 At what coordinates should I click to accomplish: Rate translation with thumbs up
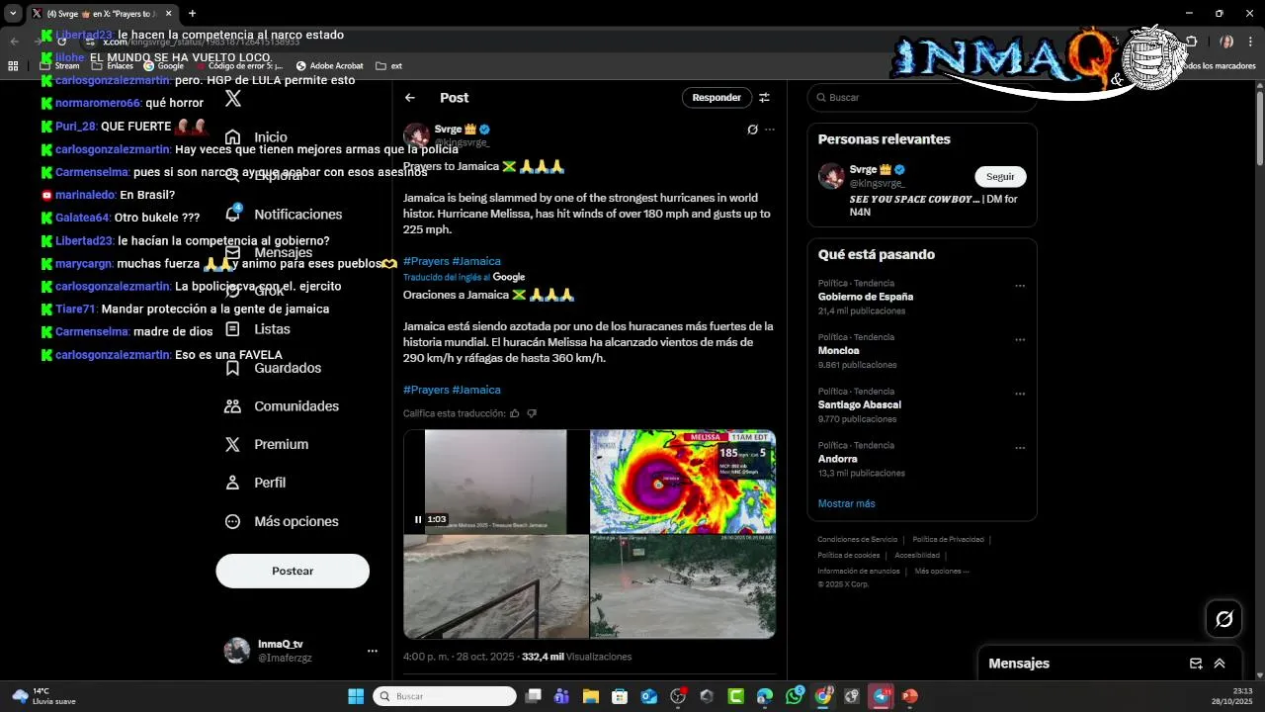[x=515, y=413]
